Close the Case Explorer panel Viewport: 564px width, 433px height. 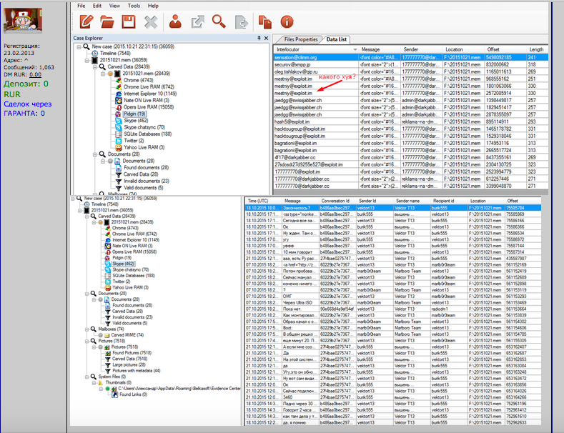[266, 38]
